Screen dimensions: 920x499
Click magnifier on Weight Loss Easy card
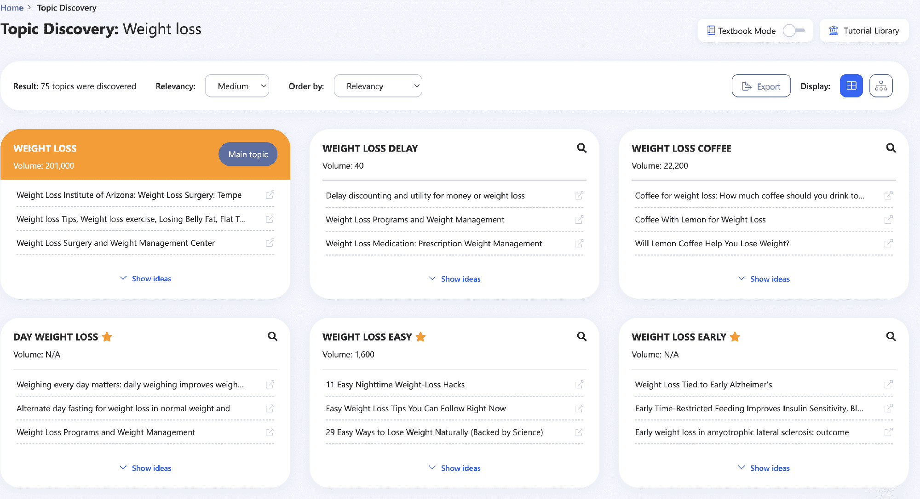point(581,336)
